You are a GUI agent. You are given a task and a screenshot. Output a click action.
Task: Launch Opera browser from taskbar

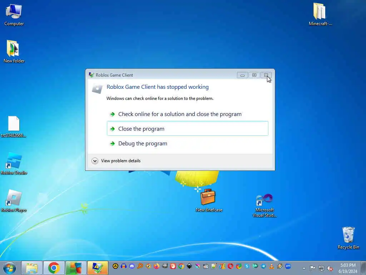(x=231, y=266)
